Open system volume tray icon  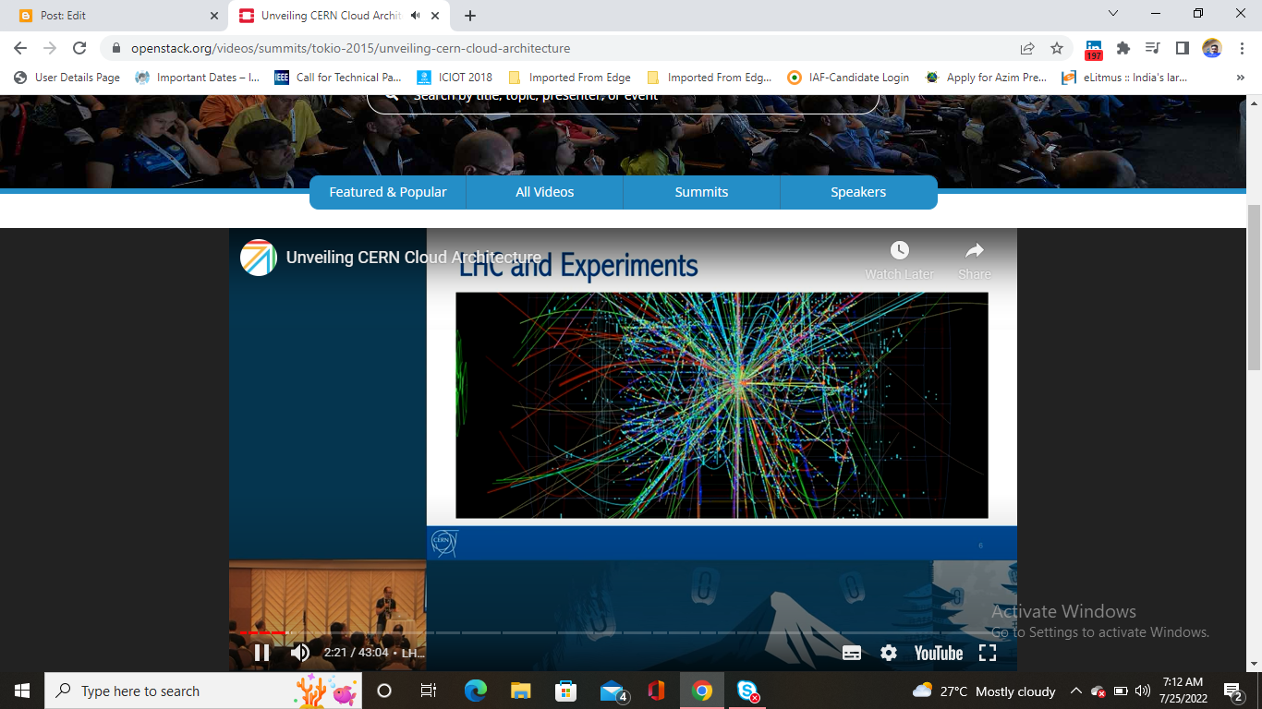(x=1143, y=691)
